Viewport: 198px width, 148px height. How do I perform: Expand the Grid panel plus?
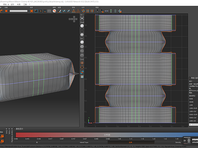pyautogui.click(x=6, y=129)
